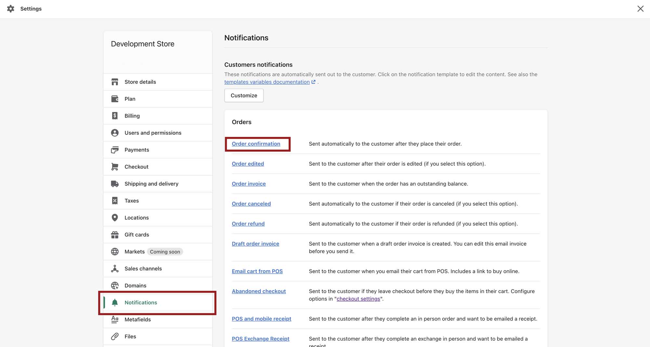Go to Plan settings
The width and height of the screenshot is (650, 347).
(158, 99)
